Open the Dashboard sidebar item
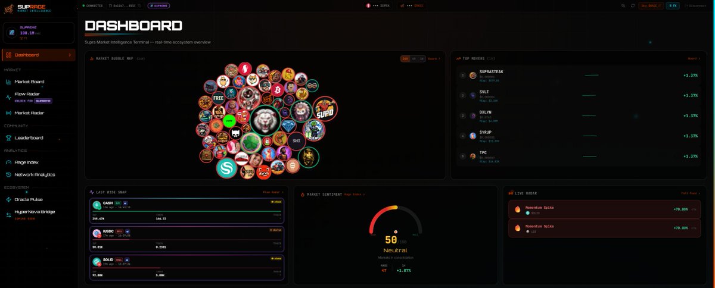Screen dimensions: 715x288 38,55
